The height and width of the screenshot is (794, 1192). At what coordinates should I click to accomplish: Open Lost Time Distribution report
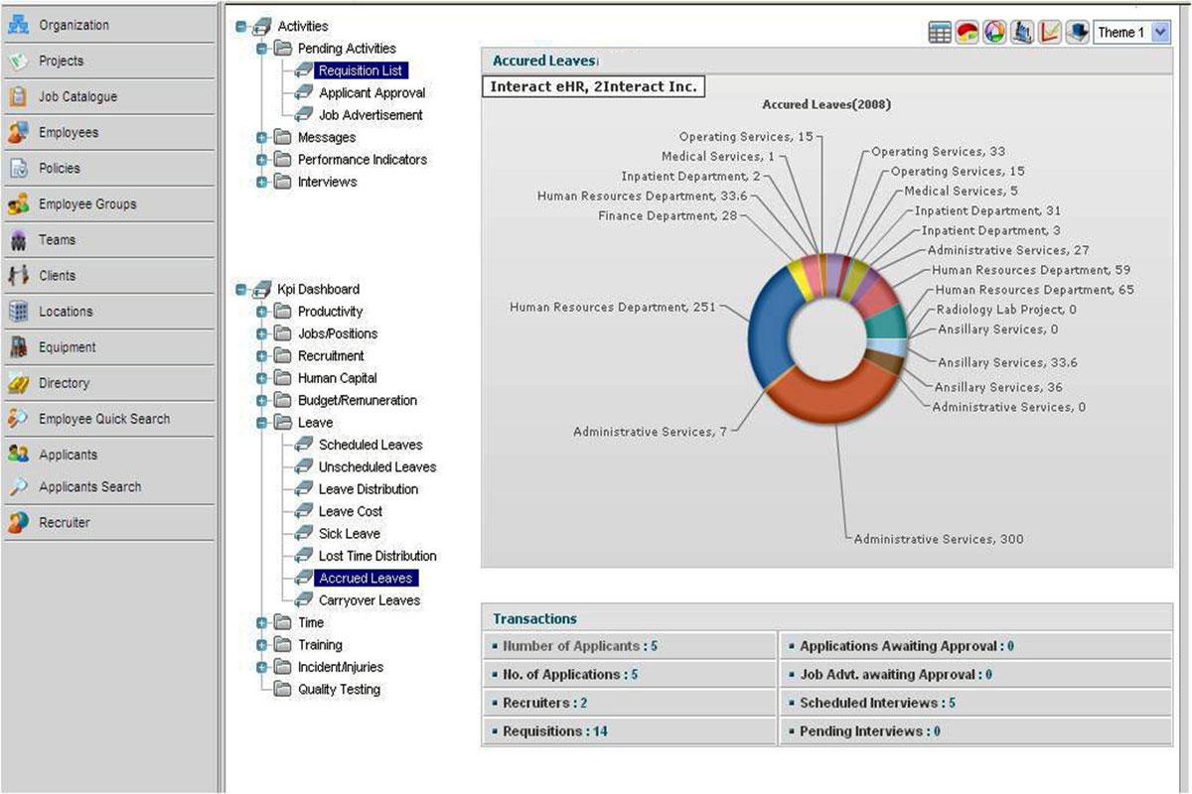(377, 556)
